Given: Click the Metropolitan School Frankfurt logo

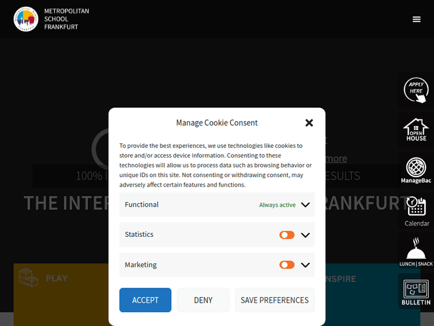Looking at the screenshot, I should click(x=27, y=19).
